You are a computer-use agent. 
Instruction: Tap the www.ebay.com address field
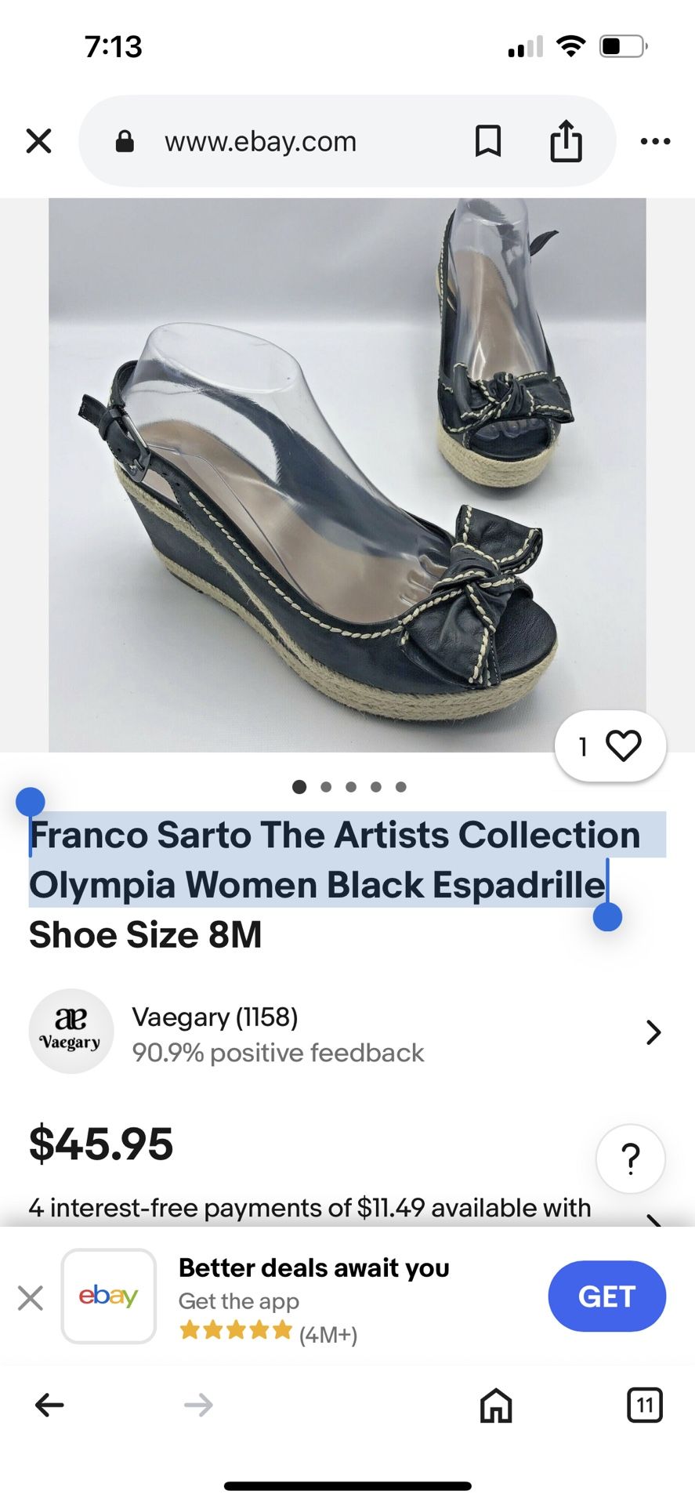pyautogui.click(x=260, y=142)
